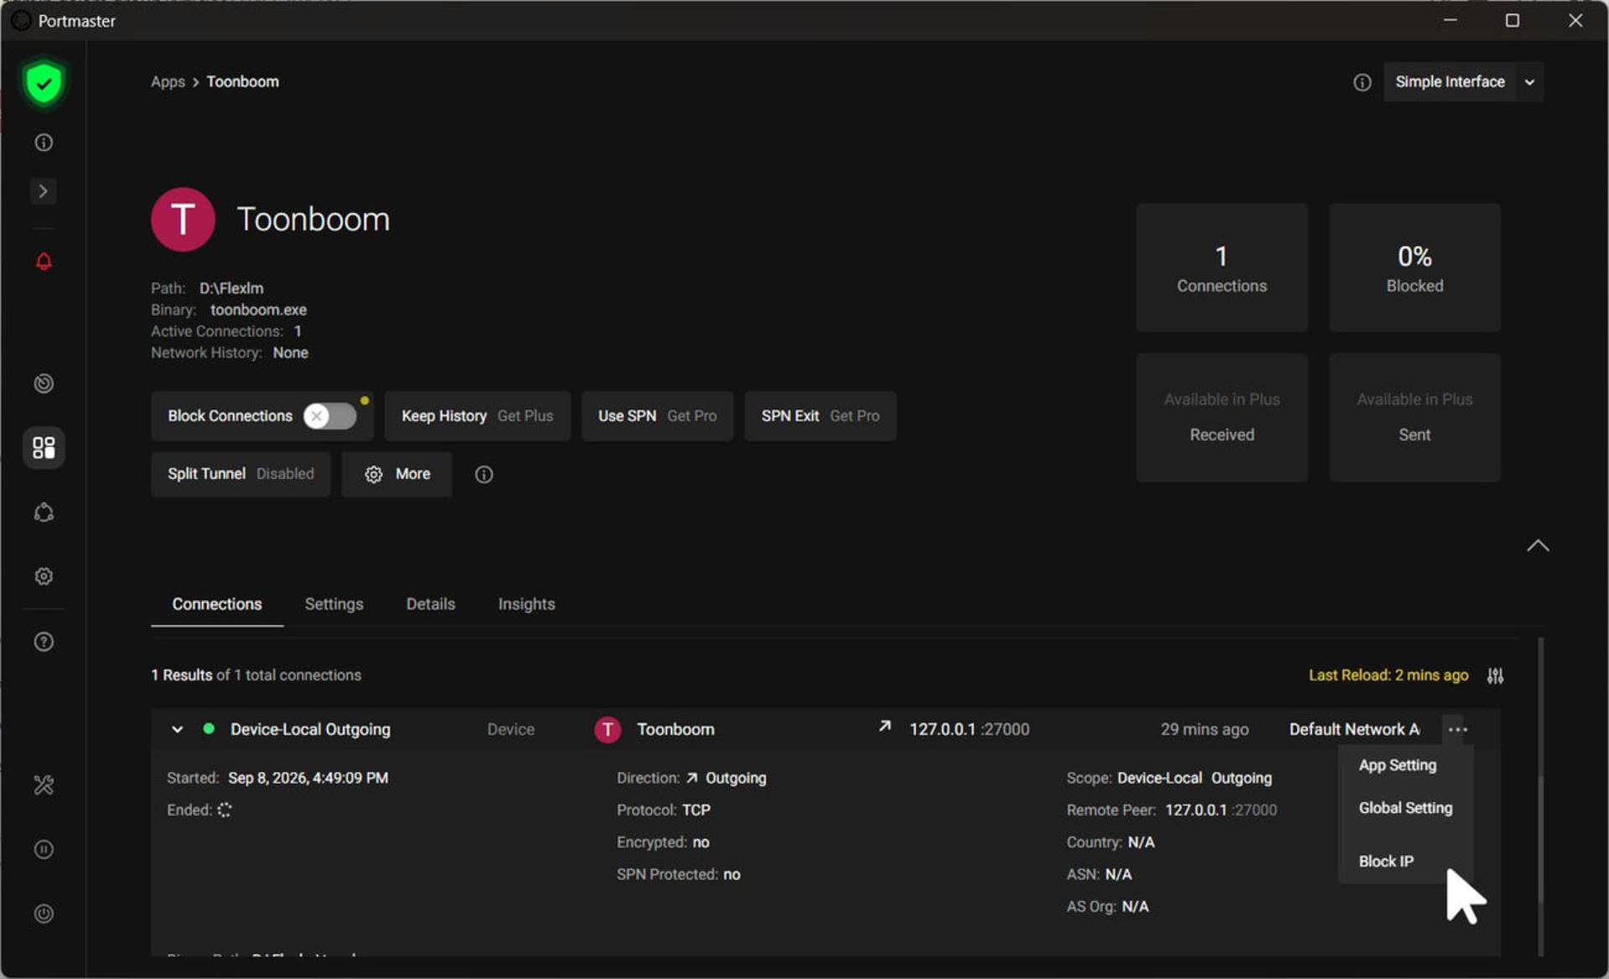Open the tools wrench icon in sidebar
The image size is (1609, 979).
click(x=44, y=785)
